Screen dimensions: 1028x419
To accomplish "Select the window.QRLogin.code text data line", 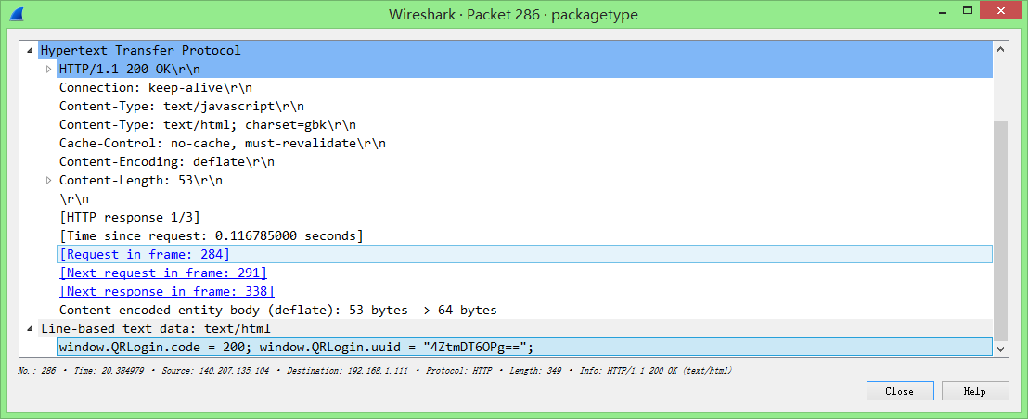I will (296, 347).
